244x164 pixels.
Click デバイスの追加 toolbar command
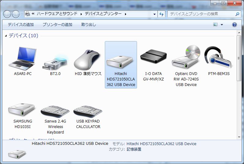(x=21, y=24)
